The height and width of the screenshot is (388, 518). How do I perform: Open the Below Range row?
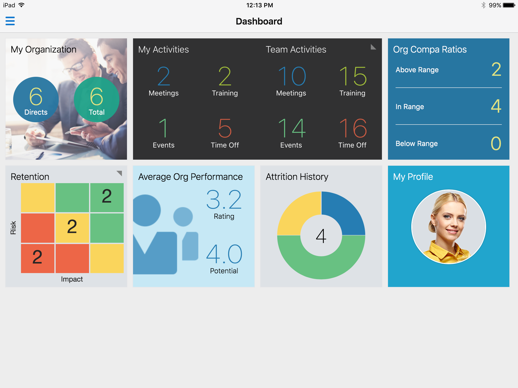[448, 143]
